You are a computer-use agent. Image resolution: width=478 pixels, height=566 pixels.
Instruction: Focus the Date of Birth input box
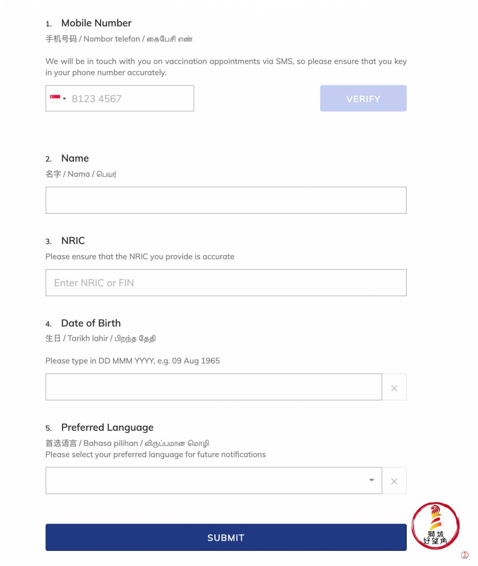213,387
